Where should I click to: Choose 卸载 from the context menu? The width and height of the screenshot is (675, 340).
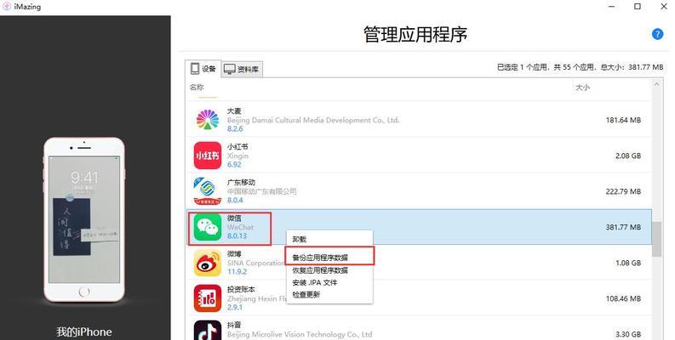pos(300,240)
